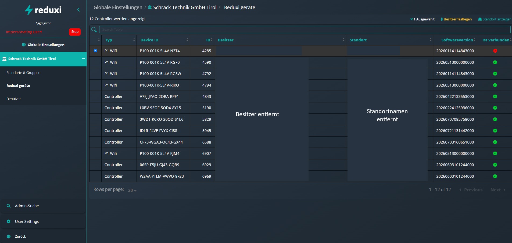Click the connected indicator for ID 4843
The height and width of the screenshot is (243, 512).
coord(495,97)
